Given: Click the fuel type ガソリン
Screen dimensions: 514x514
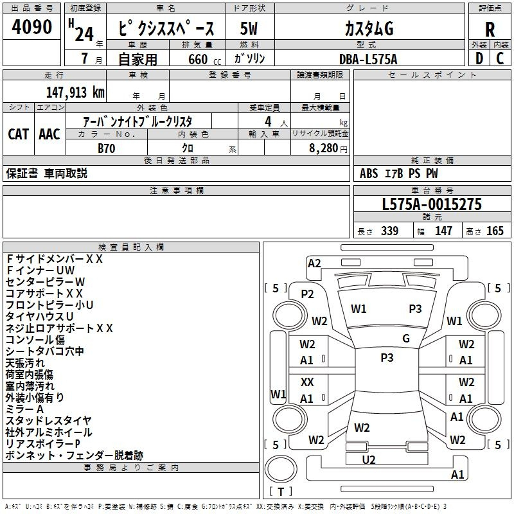Looking at the screenshot, I should tap(249, 58).
